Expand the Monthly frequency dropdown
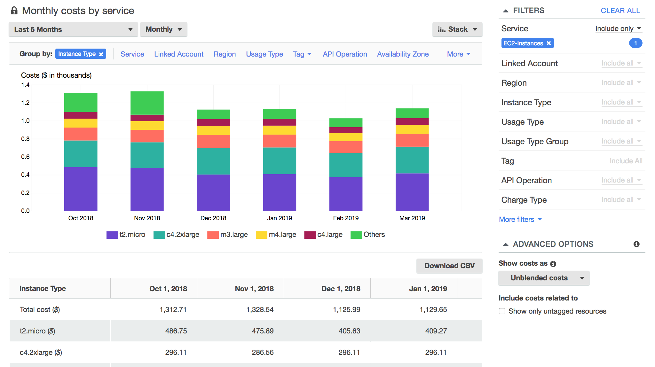 [163, 29]
